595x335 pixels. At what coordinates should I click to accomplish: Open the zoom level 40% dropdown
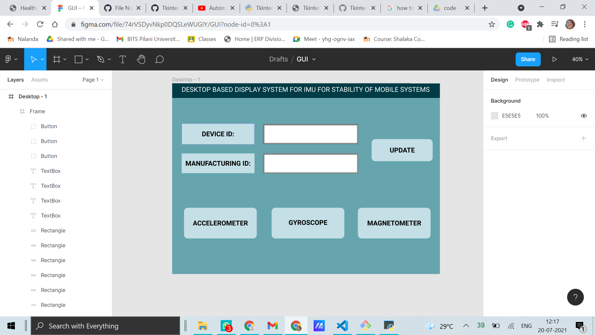point(579,59)
